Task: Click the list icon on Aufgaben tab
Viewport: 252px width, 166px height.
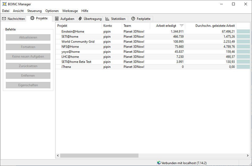Action: (x=57, y=19)
